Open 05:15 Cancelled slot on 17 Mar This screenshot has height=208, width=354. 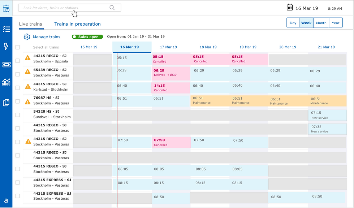click(x=171, y=59)
